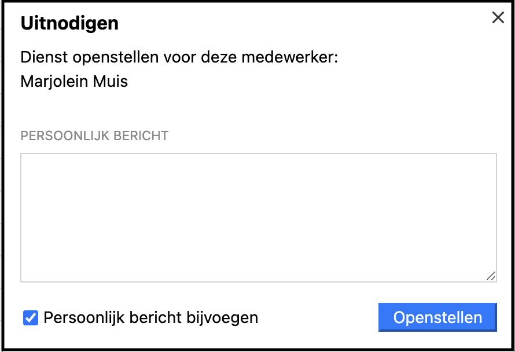Place cursor in the empty message box

click(x=258, y=218)
